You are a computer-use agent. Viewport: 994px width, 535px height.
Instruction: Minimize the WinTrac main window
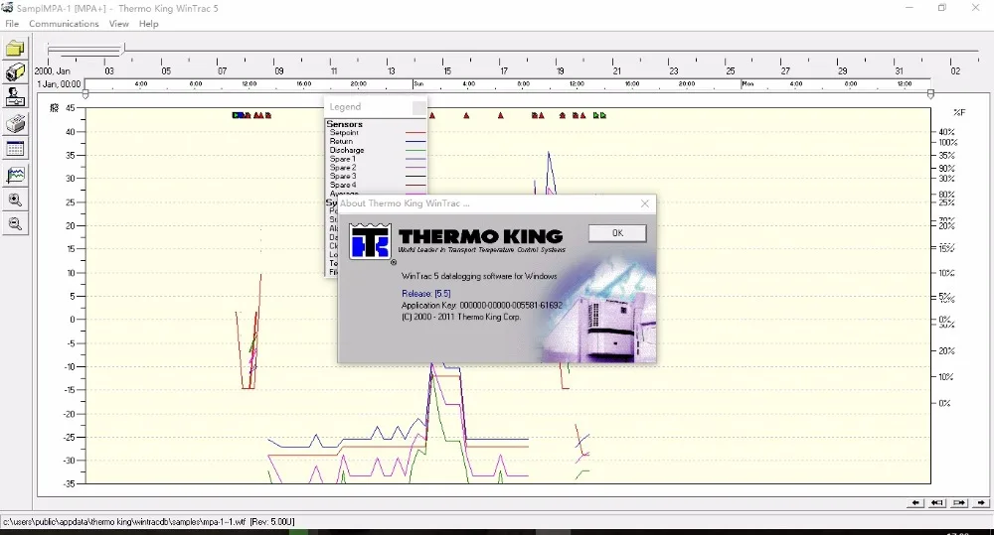click(x=910, y=8)
